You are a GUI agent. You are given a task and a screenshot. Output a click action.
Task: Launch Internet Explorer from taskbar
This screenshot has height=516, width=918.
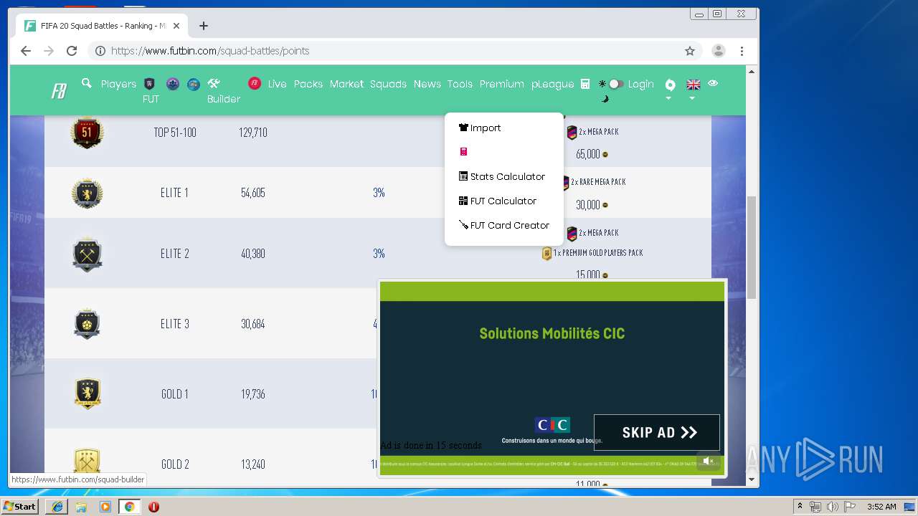click(x=57, y=507)
